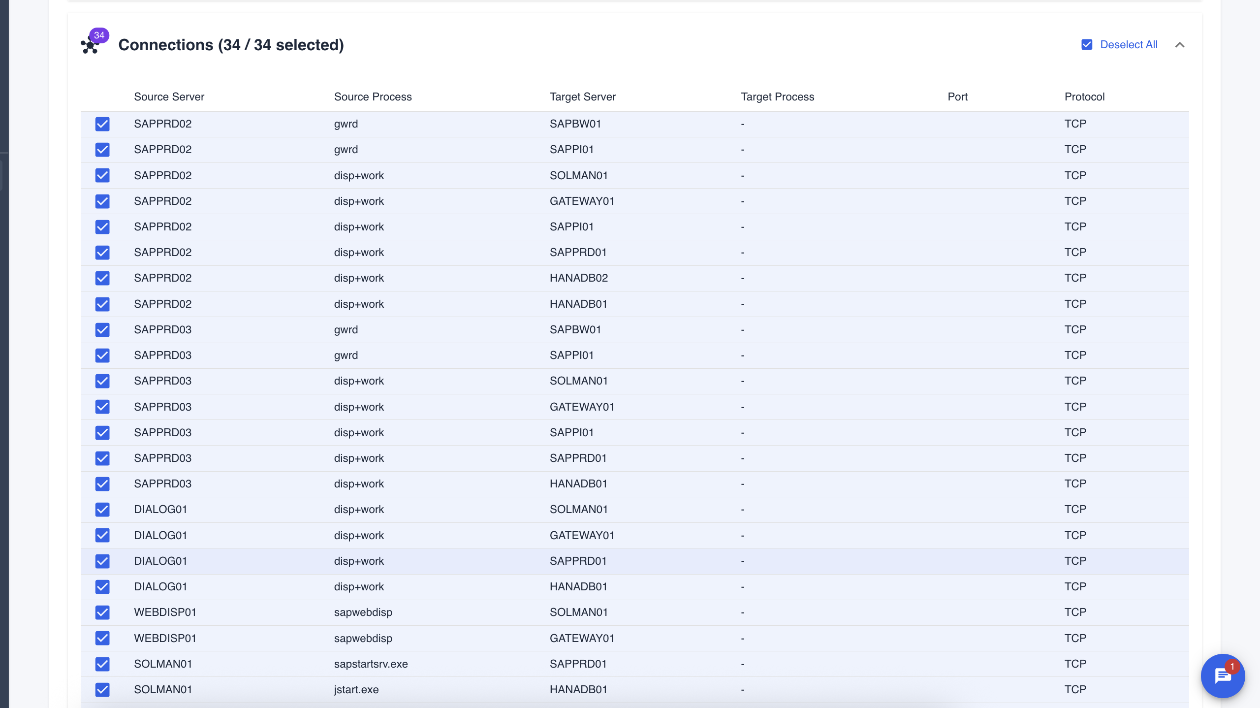Select the sapstartsrv.exe source process cell
Viewport: 1260px width, 708px height.
click(371, 664)
